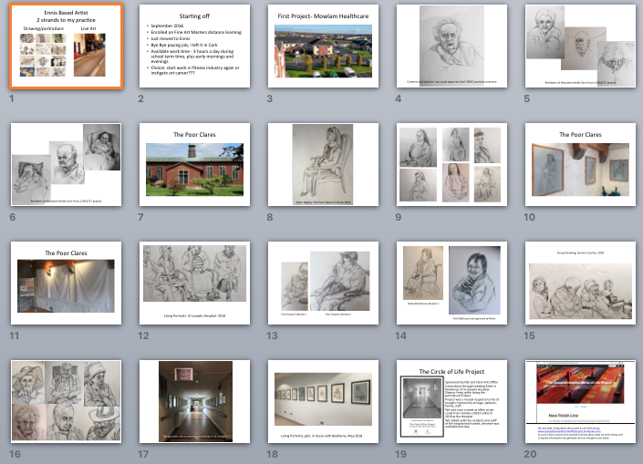The image size is (643, 464).
Task: Open slide 18 gallery wall of framed works
Action: 322,401
